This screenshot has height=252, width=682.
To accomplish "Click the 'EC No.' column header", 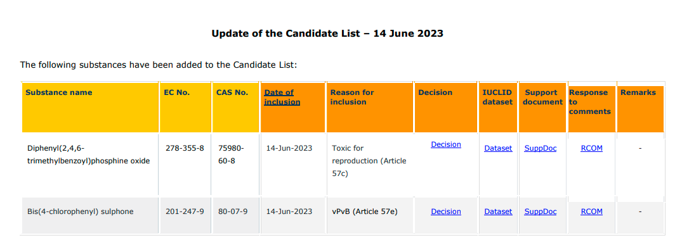I will coord(176,92).
